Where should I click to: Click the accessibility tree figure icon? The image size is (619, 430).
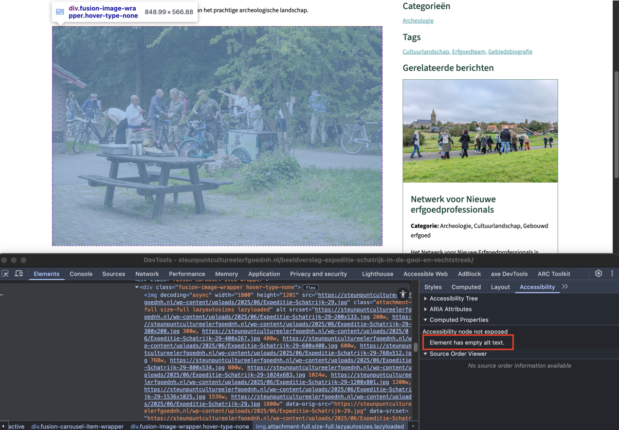tap(402, 294)
